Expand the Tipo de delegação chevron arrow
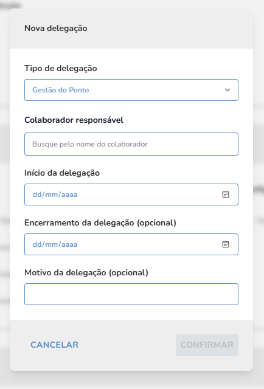This screenshot has width=264, height=389. (228, 90)
